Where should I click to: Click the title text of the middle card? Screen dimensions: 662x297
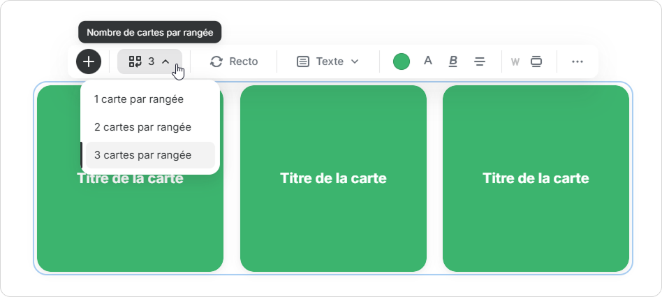click(x=333, y=178)
